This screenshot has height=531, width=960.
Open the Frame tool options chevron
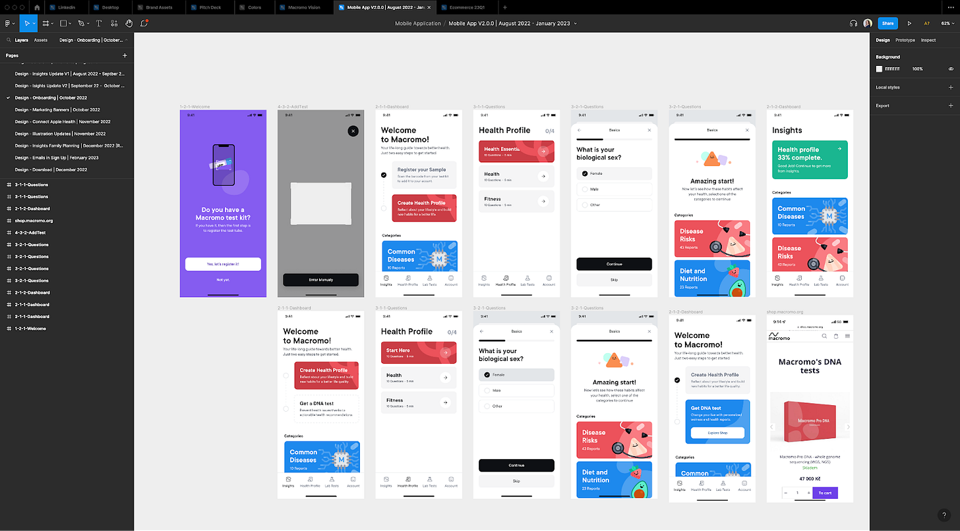[53, 24]
